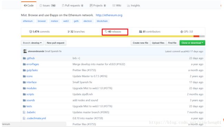Open the .codeclimate.yml file
Image resolution: width=224 pixels, height=127 pixels.
coord(36,118)
